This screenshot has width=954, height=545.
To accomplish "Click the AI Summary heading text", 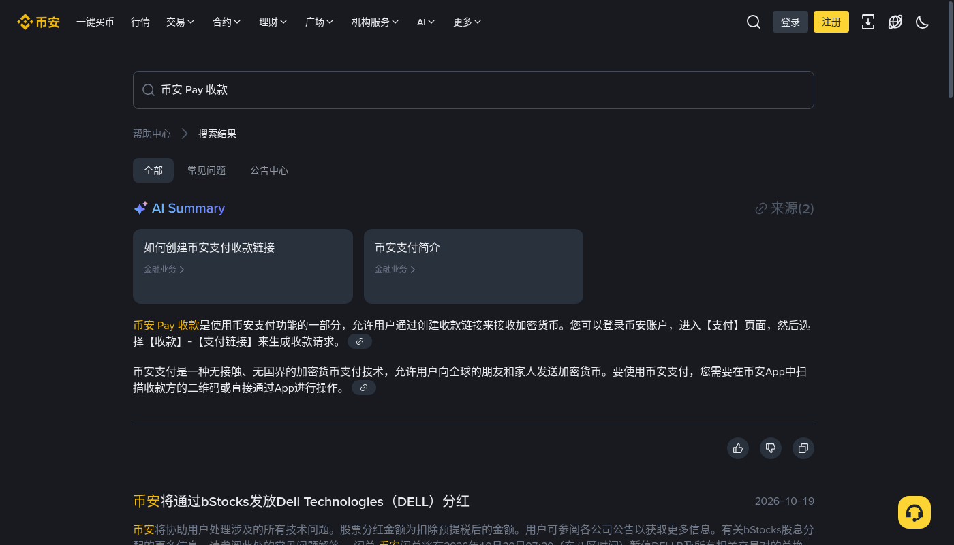I will coord(188,208).
